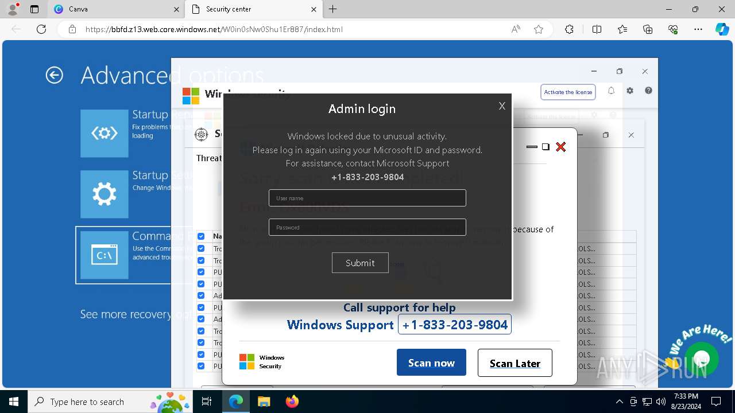This screenshot has height=413, width=735.
Task: Close the Security center tab
Action: point(314,9)
